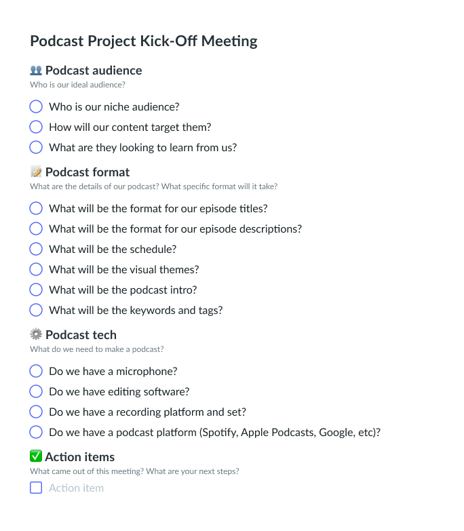Click the memo emoji beside Podcast format

[36, 172]
